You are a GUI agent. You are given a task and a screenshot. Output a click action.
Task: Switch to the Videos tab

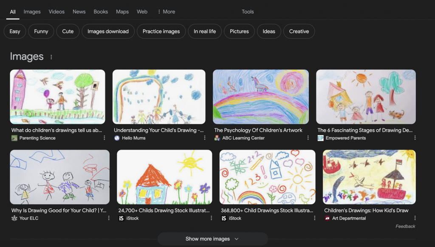tap(56, 12)
